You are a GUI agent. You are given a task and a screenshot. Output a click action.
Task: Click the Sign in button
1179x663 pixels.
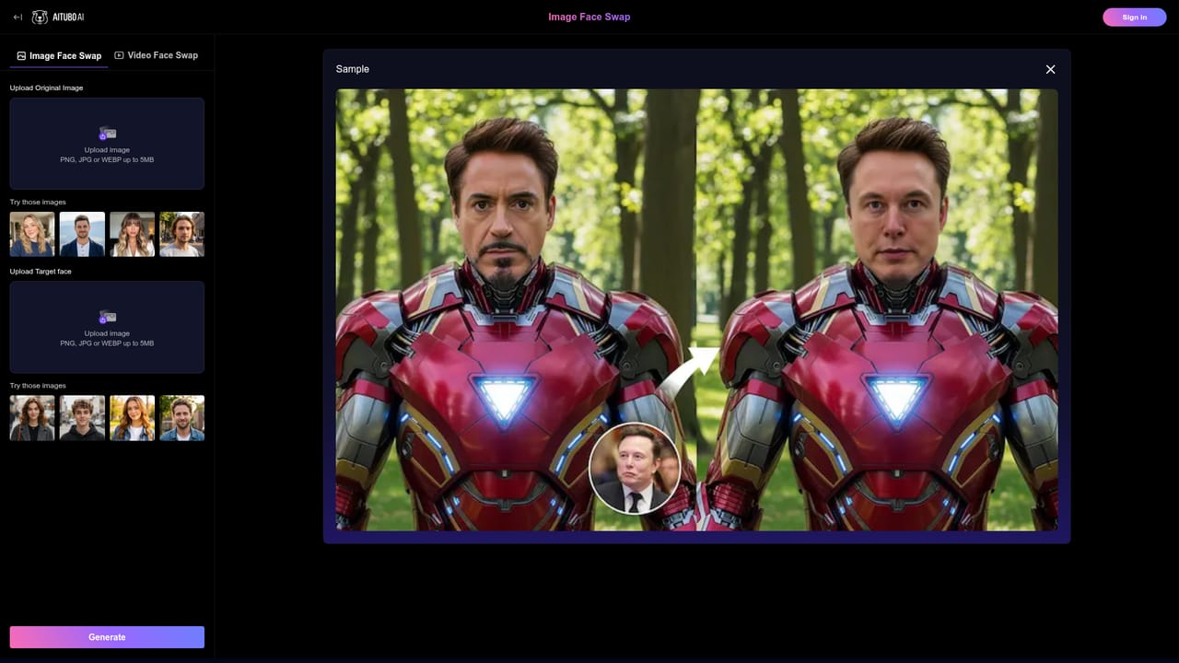tap(1134, 17)
